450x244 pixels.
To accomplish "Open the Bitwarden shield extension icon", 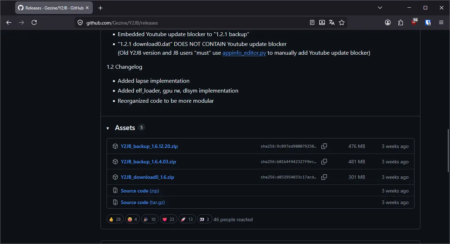I will (x=428, y=22).
